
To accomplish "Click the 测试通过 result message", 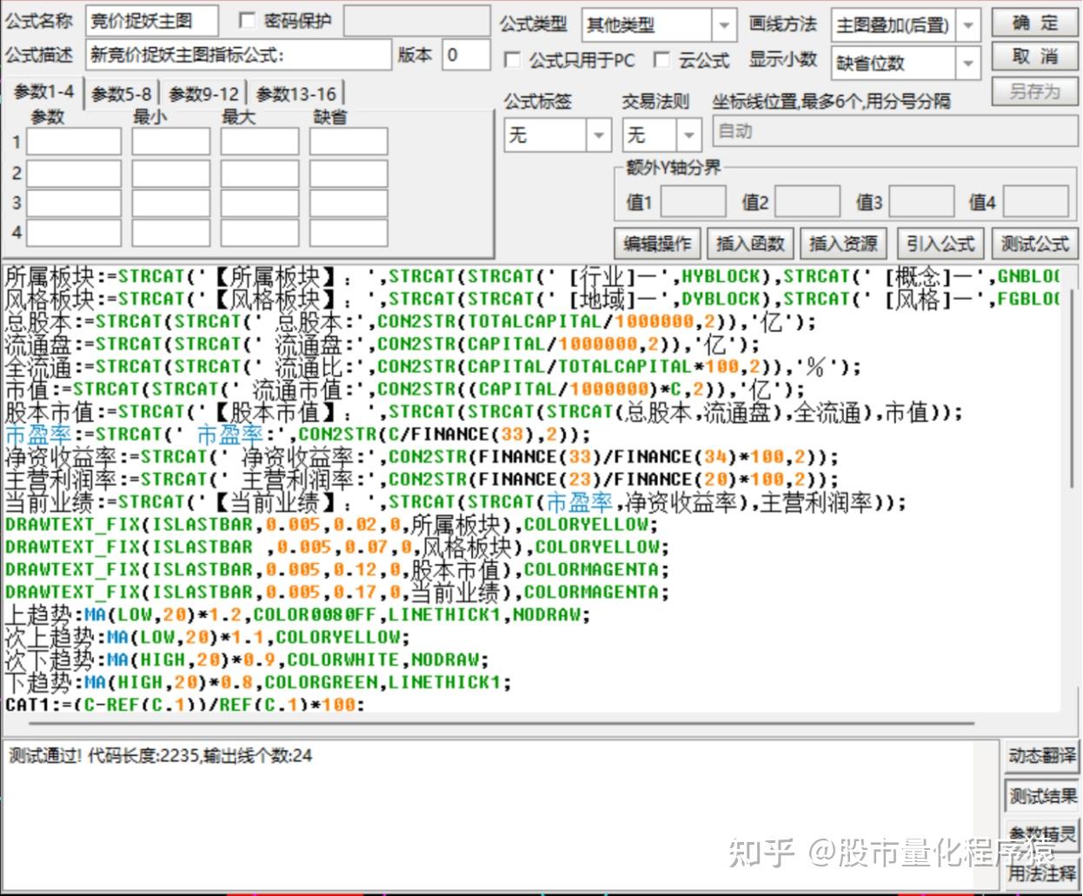I will pos(160,756).
